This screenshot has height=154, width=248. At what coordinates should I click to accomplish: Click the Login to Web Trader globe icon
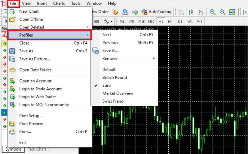(x=12, y=97)
